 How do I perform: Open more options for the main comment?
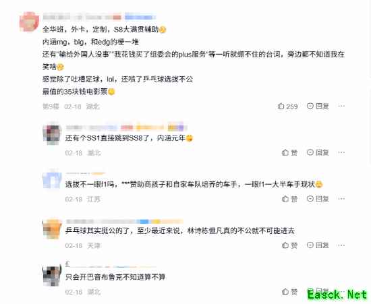tap(341, 106)
